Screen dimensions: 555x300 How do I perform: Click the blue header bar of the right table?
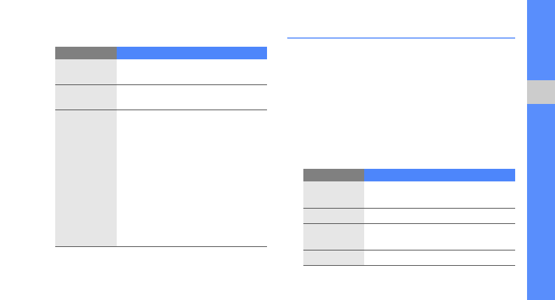439,174
